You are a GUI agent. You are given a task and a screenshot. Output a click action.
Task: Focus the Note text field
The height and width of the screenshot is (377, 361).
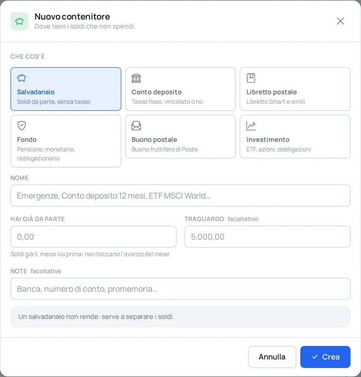point(180,289)
